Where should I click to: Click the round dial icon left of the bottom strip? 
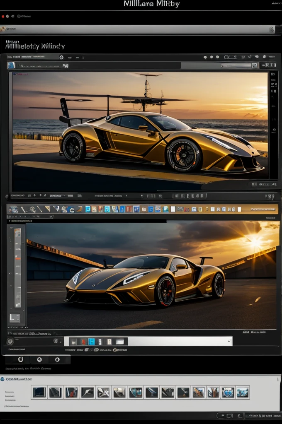(10, 341)
